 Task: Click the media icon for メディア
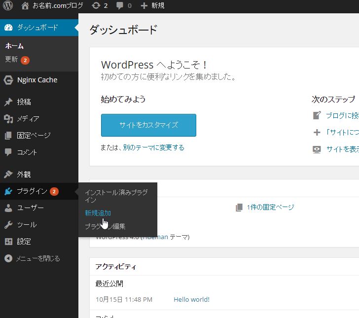coord(8,119)
